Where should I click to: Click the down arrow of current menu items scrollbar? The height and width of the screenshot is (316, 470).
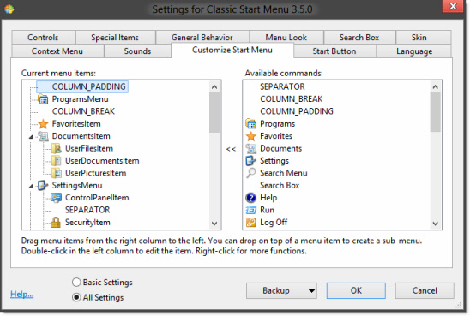(214, 224)
